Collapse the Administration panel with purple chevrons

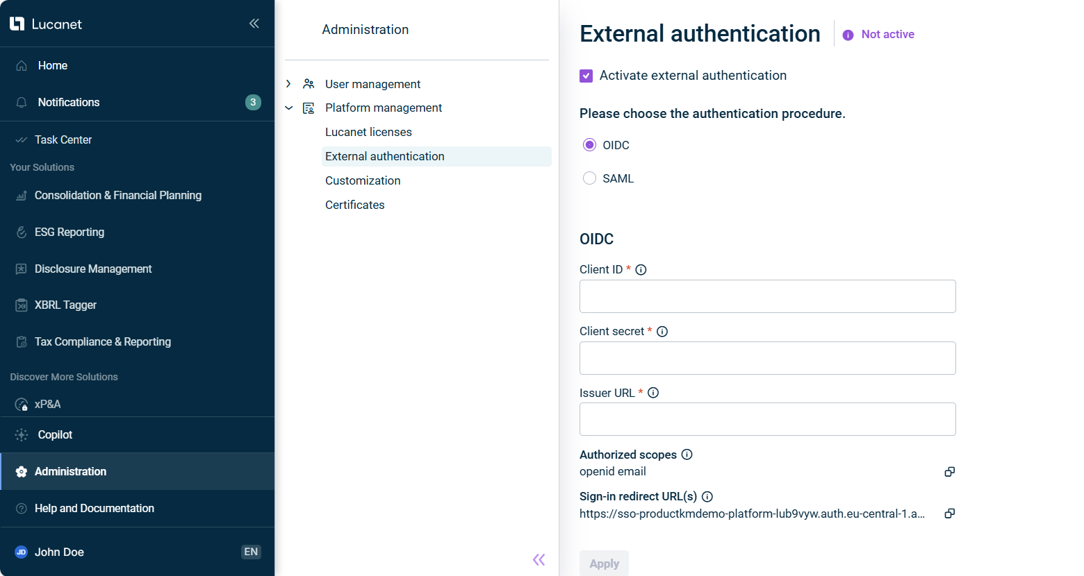(x=539, y=559)
